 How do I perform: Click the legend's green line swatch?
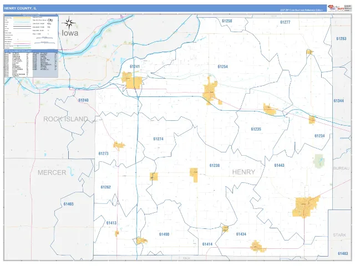[x=22, y=48]
